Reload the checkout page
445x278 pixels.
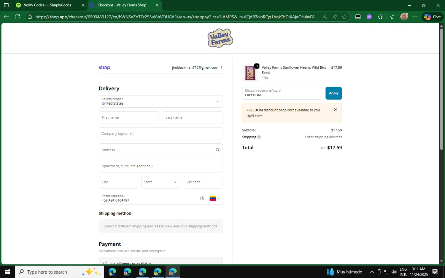pos(18,17)
